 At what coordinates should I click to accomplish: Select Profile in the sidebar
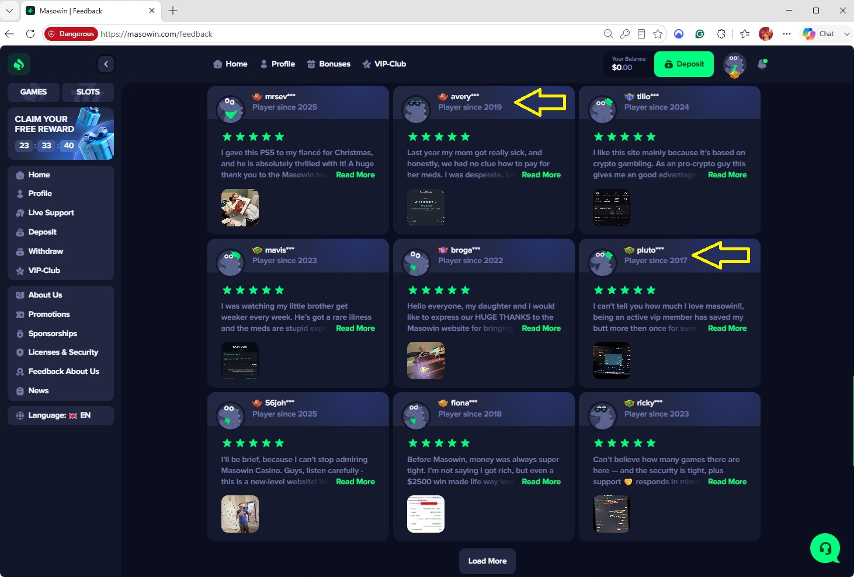pos(61,194)
